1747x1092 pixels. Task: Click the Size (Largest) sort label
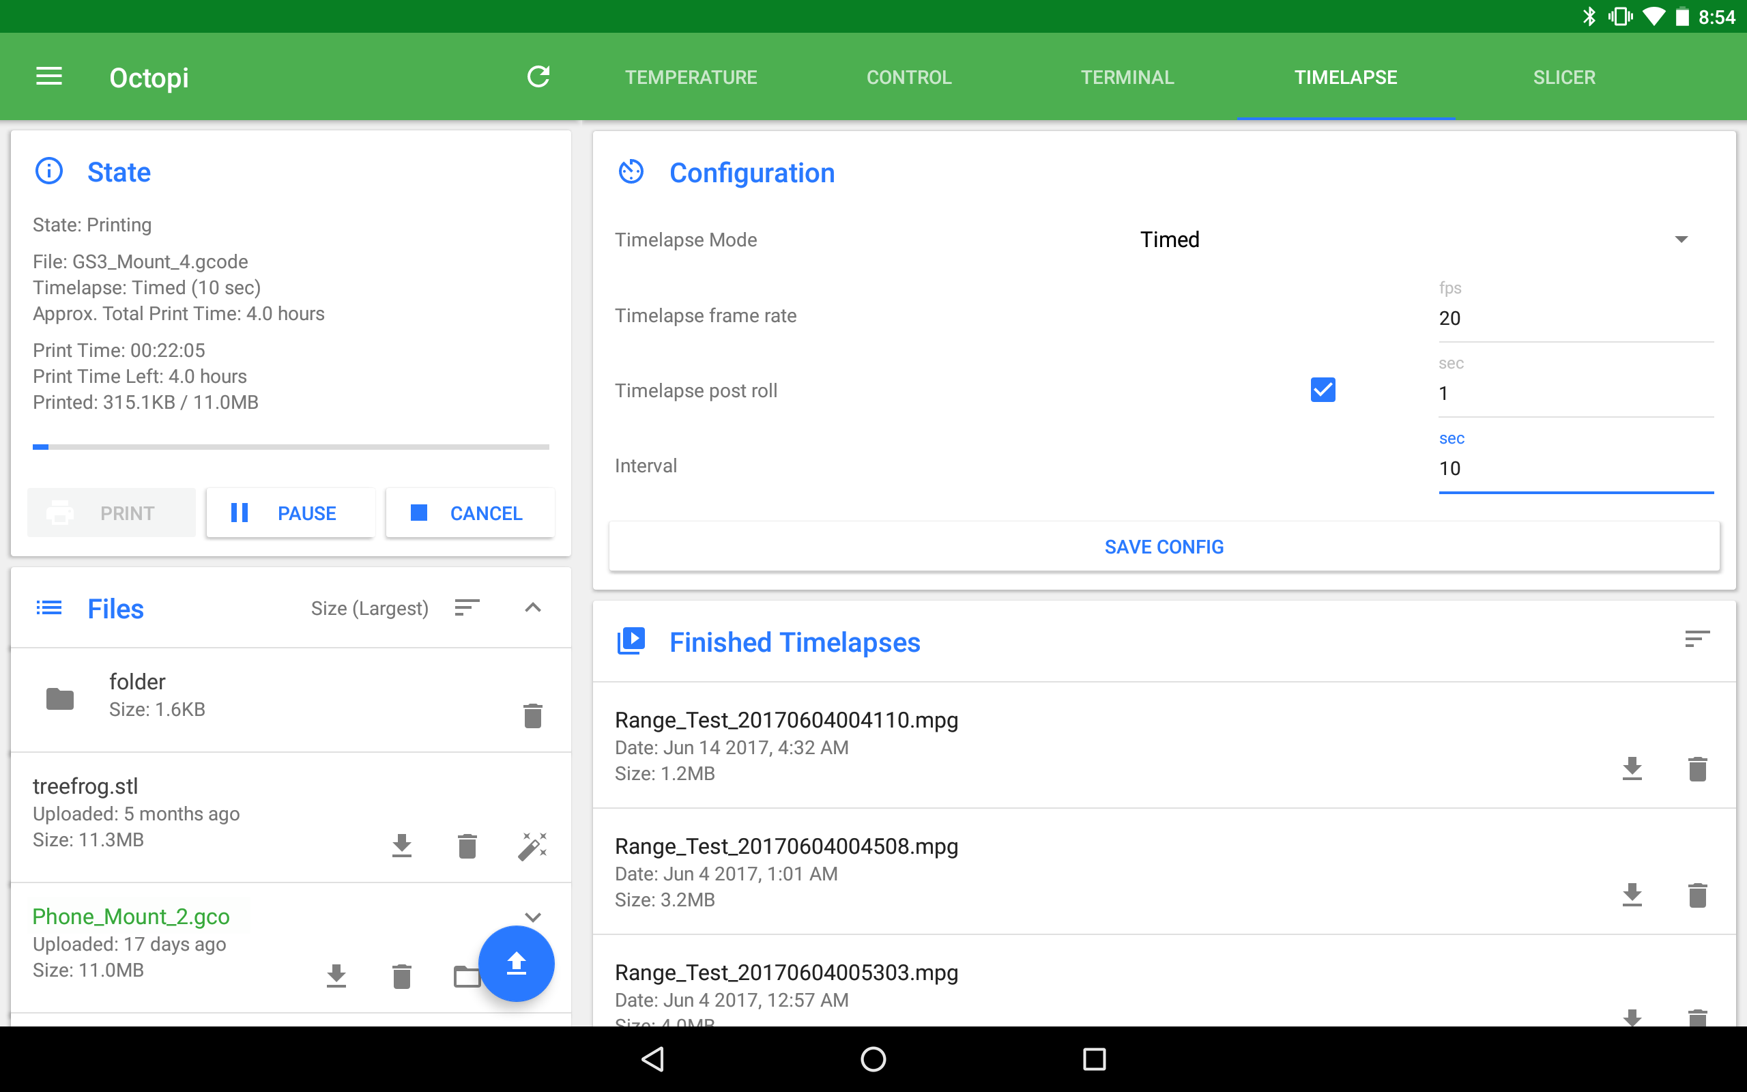click(370, 608)
